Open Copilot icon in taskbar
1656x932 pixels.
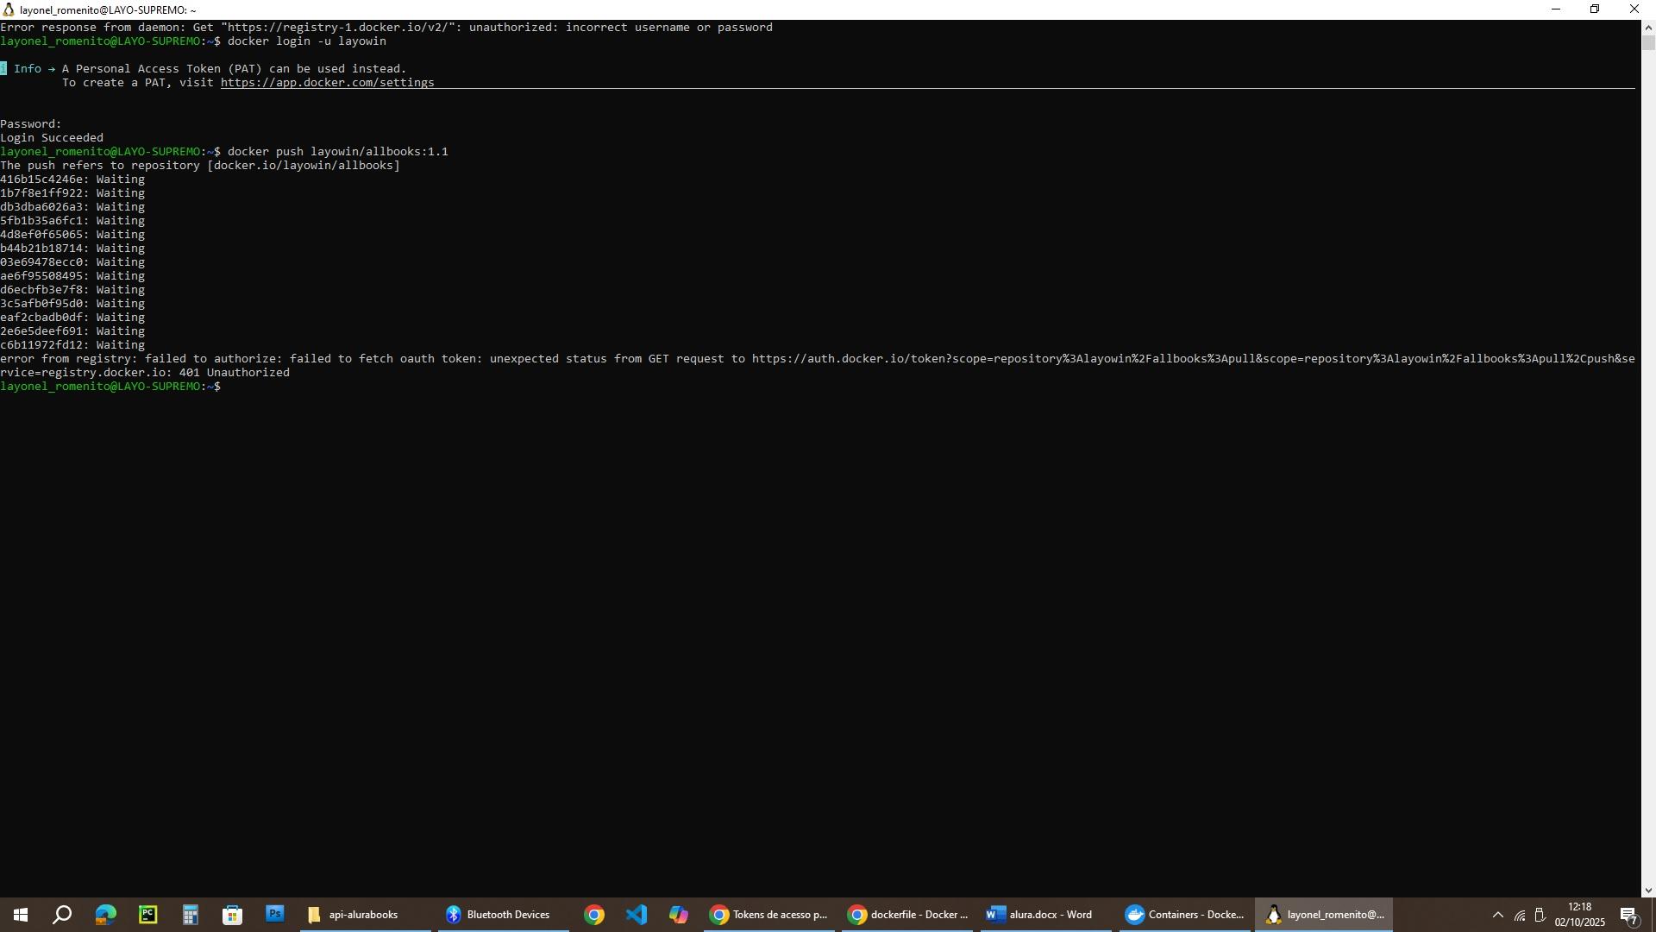pos(679,915)
